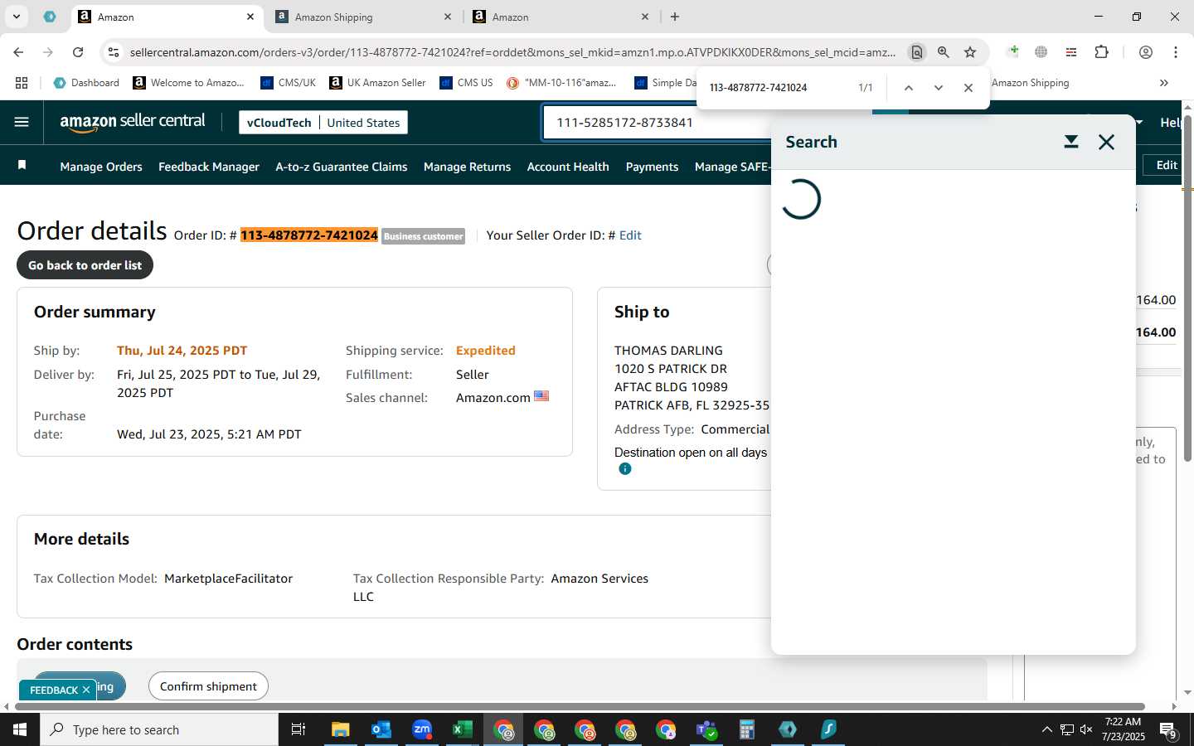Close the Search panel with the X
This screenshot has width=1194, height=746.
[1106, 142]
